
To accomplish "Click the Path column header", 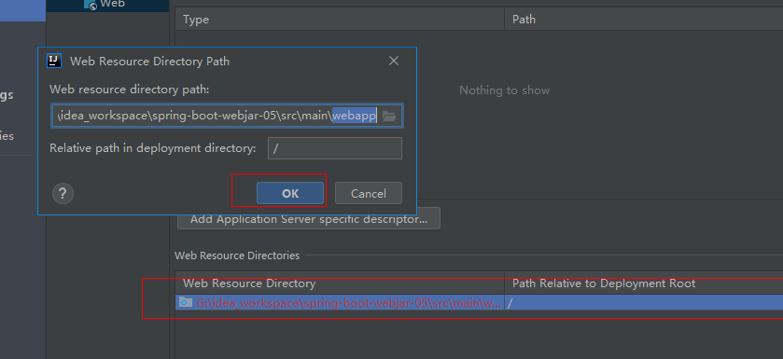I will 644,20.
